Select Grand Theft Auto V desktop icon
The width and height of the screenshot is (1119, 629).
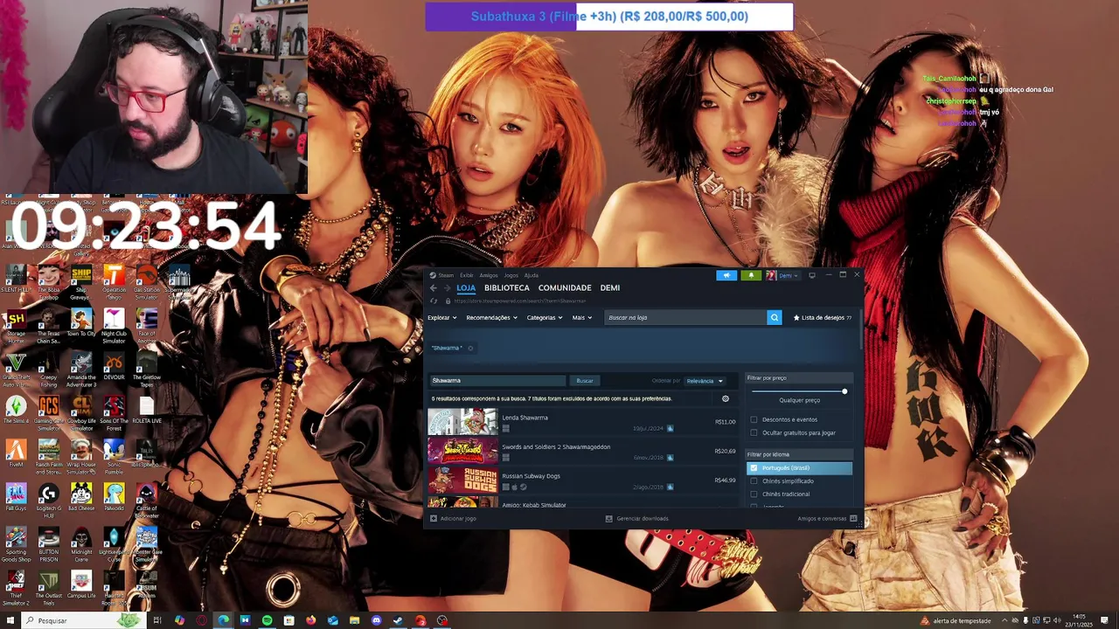tap(16, 370)
